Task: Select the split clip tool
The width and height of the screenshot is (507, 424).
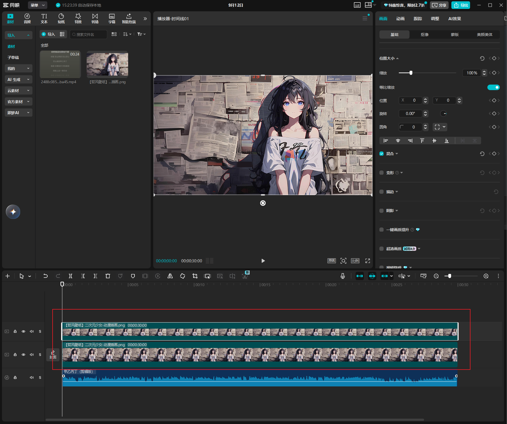Action: pos(71,276)
